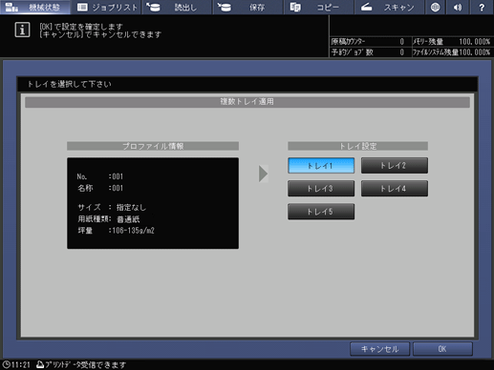Image resolution: width=494 pixels, height=370 pixels.
Task: Open the 保存 store tab
Action: [x=247, y=7]
